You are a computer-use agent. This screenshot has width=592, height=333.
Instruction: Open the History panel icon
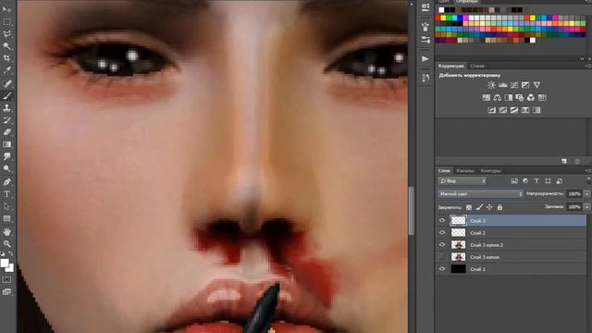tap(425, 78)
